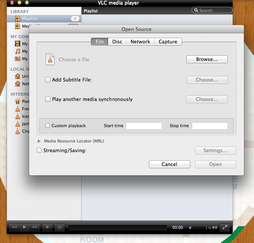Open My Pictures icon in sidebar
This screenshot has height=243, width=254.
tap(18, 59)
